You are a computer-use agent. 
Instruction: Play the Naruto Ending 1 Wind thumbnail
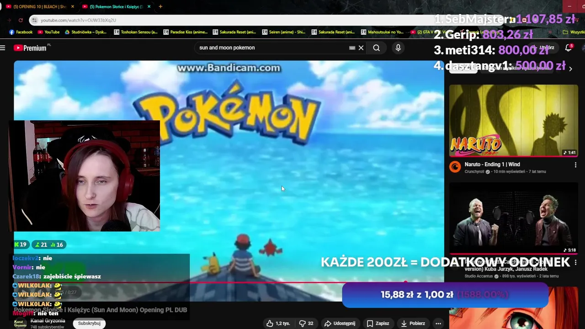[x=513, y=121]
